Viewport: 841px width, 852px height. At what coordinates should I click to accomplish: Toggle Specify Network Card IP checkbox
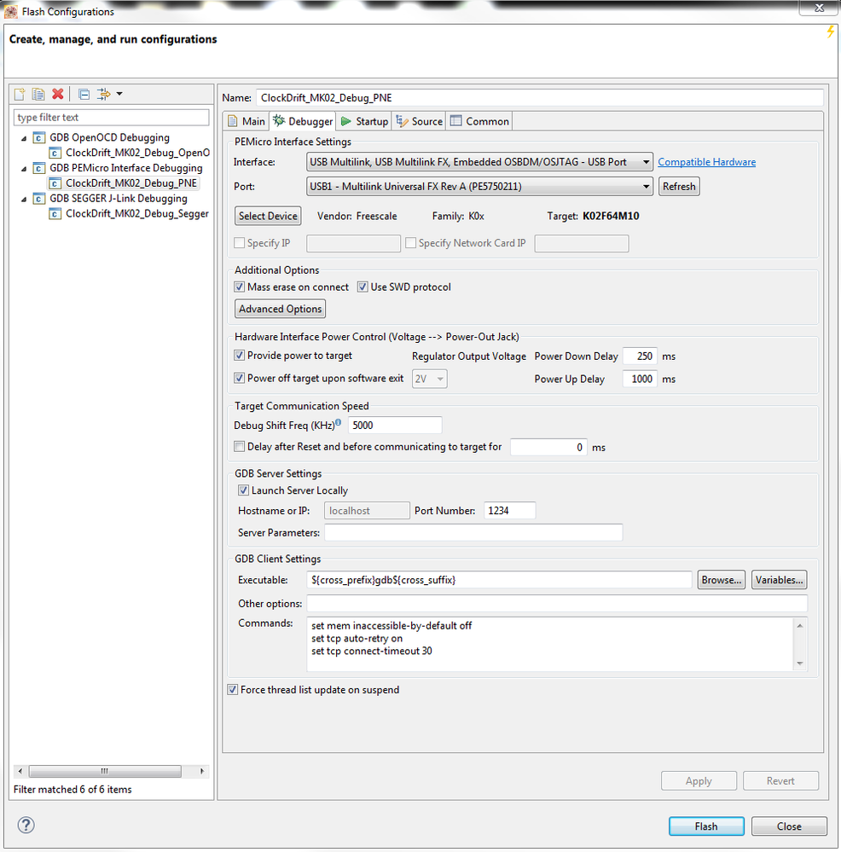click(x=411, y=243)
